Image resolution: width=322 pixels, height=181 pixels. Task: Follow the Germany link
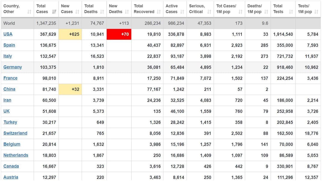point(13,67)
